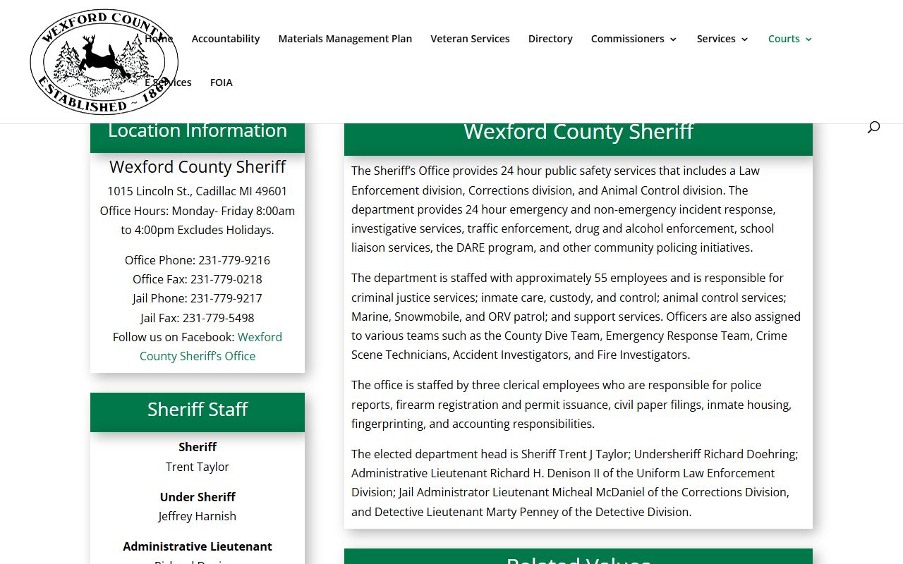Click Jail Fax: 231-779-5498
Screen dimensions: 903x564
pyautogui.click(x=198, y=318)
